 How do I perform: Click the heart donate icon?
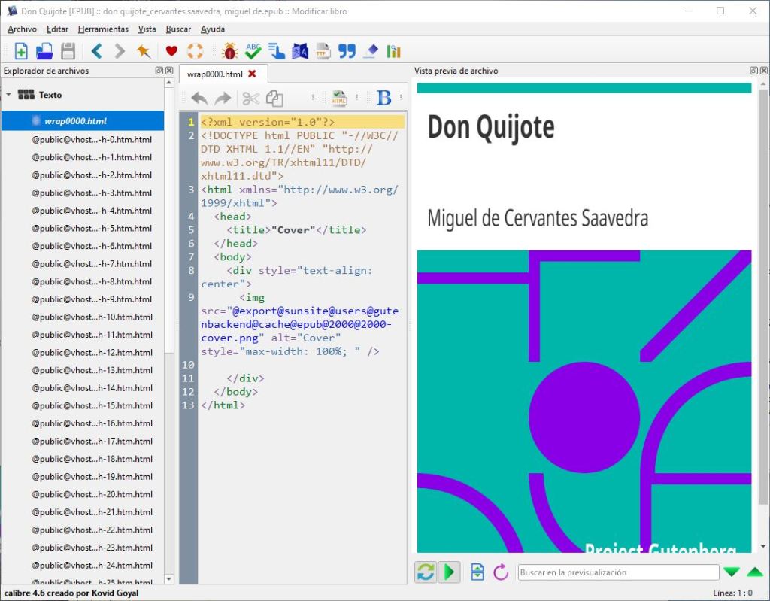[171, 51]
